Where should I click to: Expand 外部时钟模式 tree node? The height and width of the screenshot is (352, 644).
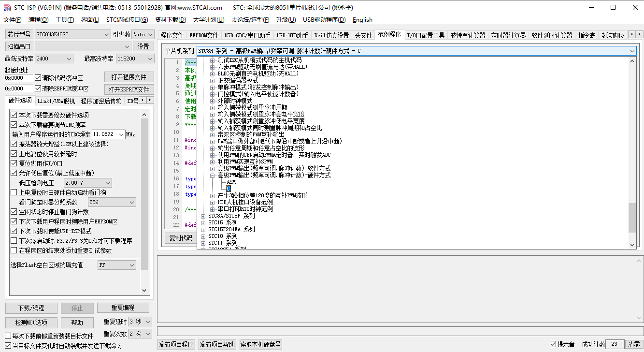[x=213, y=101]
